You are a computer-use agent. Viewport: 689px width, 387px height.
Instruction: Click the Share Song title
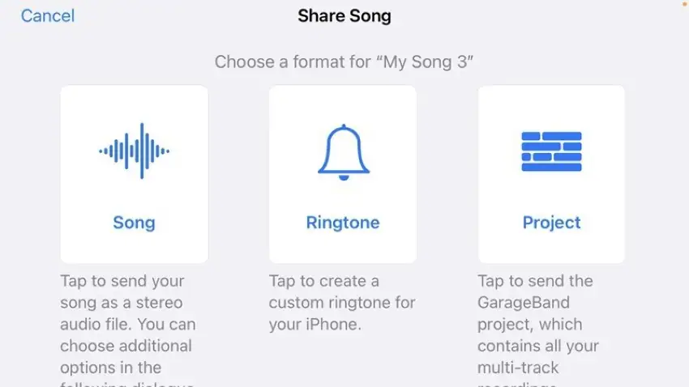pos(344,15)
